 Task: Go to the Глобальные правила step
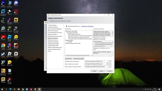[53, 27]
